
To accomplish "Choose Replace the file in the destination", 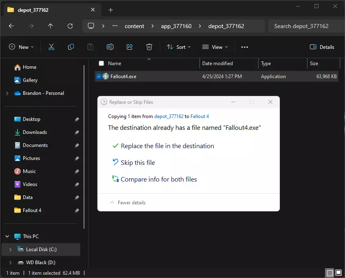I will (x=167, y=146).
